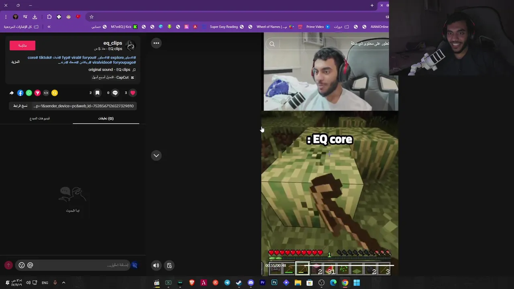Image resolution: width=514 pixels, height=289 pixels.
Task: Expand description with المزيد
Action: pos(15,62)
